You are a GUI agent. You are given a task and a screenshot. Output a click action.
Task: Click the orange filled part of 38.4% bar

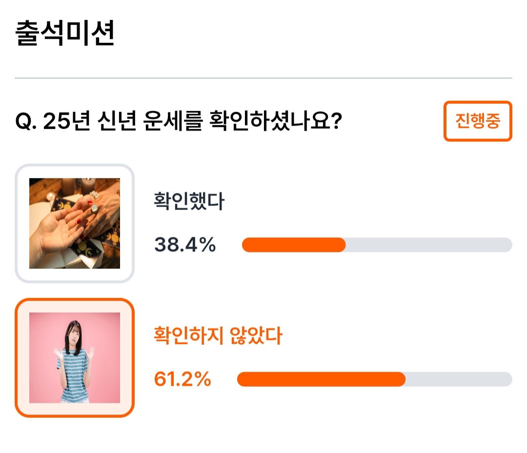294,245
